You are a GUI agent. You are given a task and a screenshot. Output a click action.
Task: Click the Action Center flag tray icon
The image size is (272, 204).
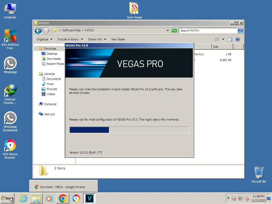[234, 198]
